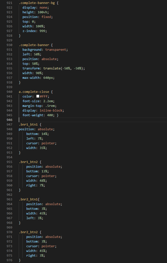Click 'width: 100%;' on line 926

tap(34, 26)
